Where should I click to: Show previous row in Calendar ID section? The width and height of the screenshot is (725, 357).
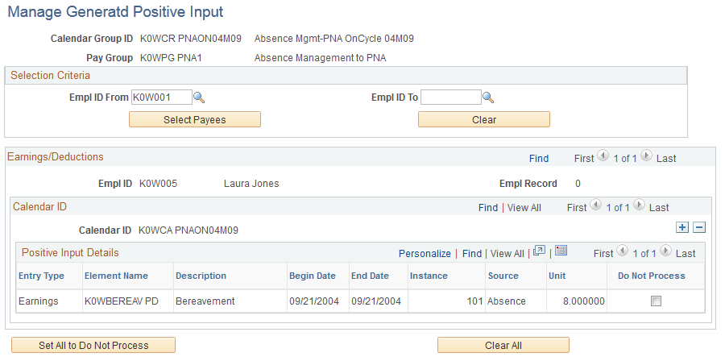click(595, 205)
